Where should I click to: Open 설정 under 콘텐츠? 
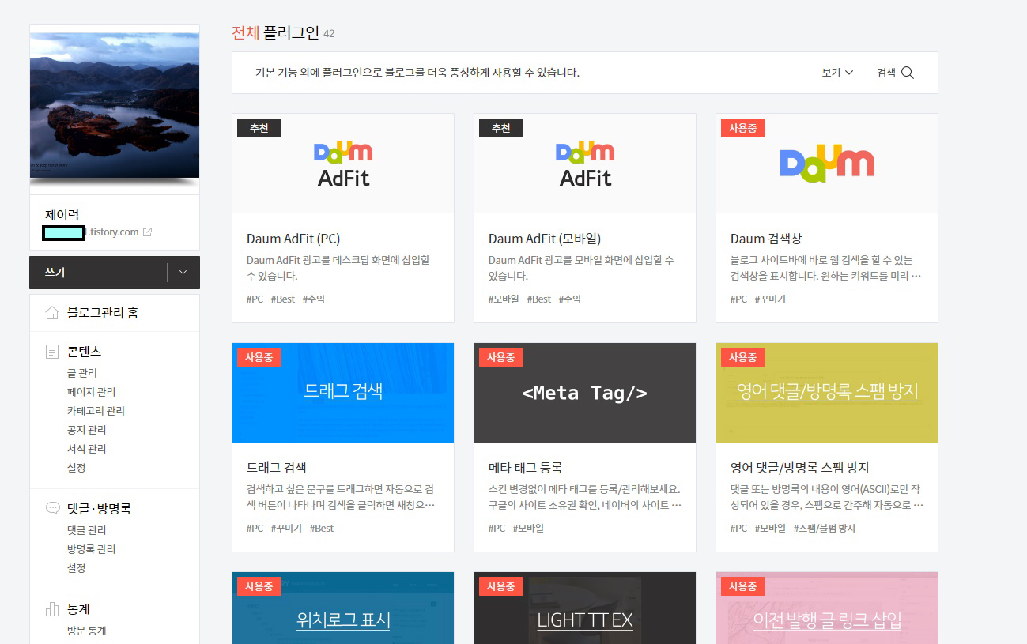[x=76, y=468]
